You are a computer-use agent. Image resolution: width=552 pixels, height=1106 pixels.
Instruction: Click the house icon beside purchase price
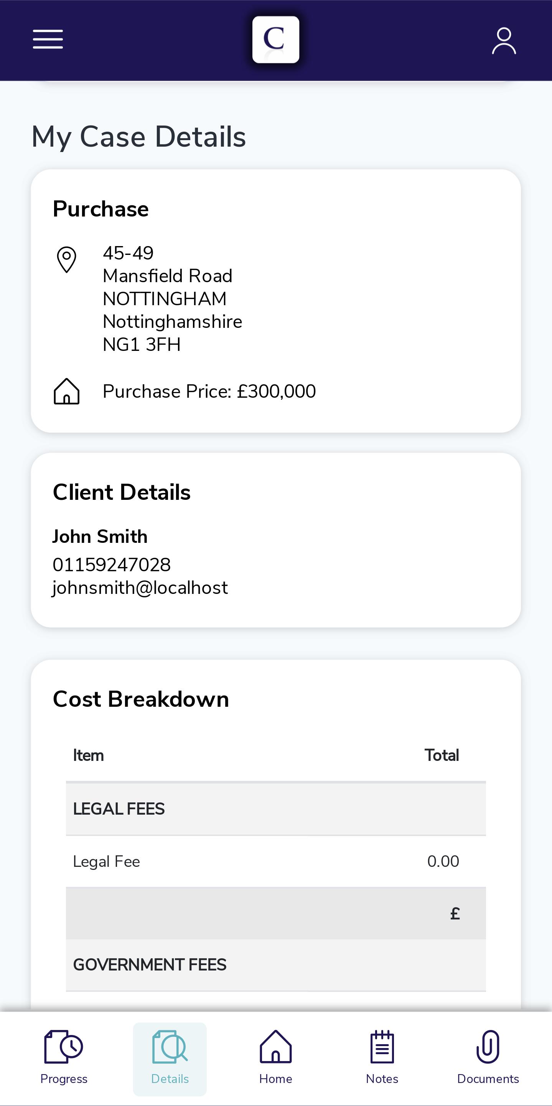click(x=66, y=391)
